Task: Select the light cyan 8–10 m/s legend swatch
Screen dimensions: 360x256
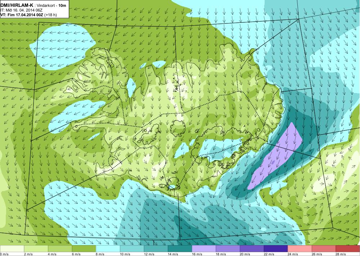Action: point(108,249)
